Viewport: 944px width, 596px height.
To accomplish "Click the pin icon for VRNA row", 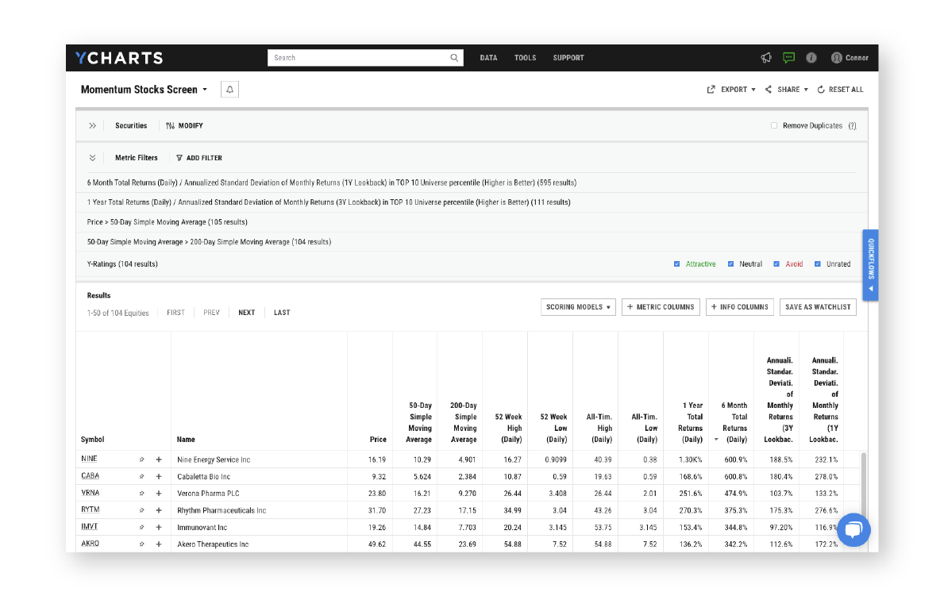I will [x=142, y=493].
